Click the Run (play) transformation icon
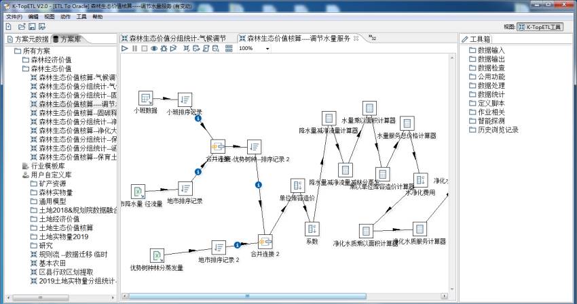Screen dimensions: 577x304 (125, 49)
